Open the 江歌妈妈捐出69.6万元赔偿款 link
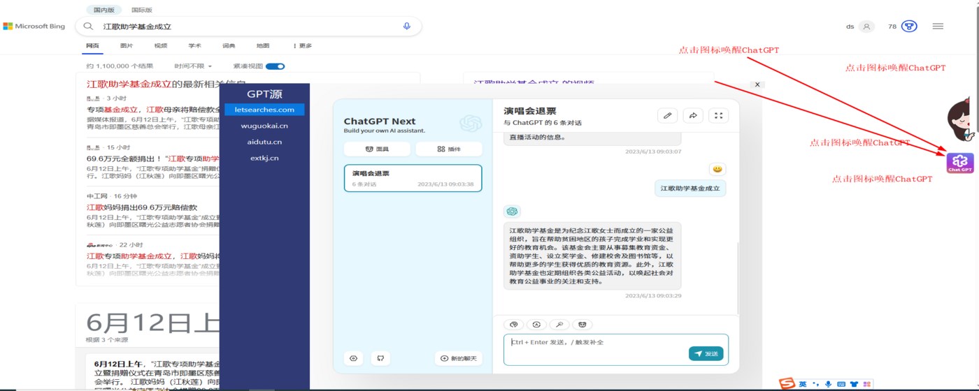Image resolution: width=979 pixels, height=391 pixels. click(142, 207)
